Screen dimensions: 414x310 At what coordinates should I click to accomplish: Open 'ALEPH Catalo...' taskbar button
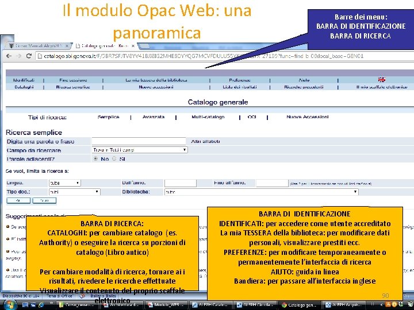(211, 305)
